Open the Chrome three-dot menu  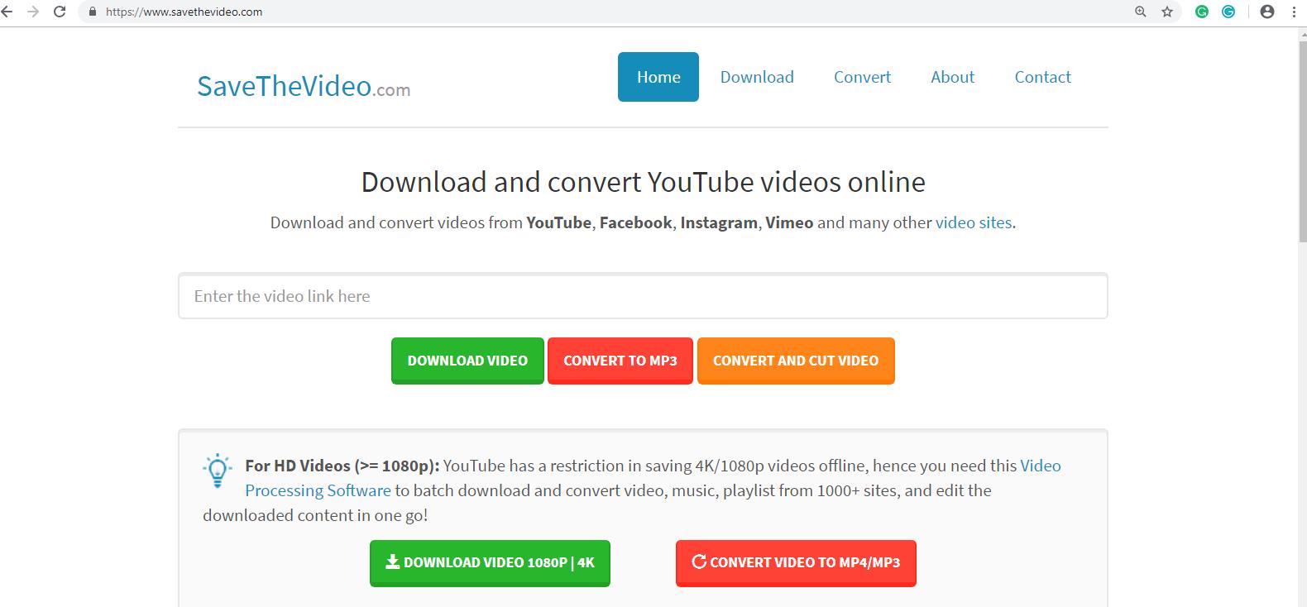(x=1294, y=12)
